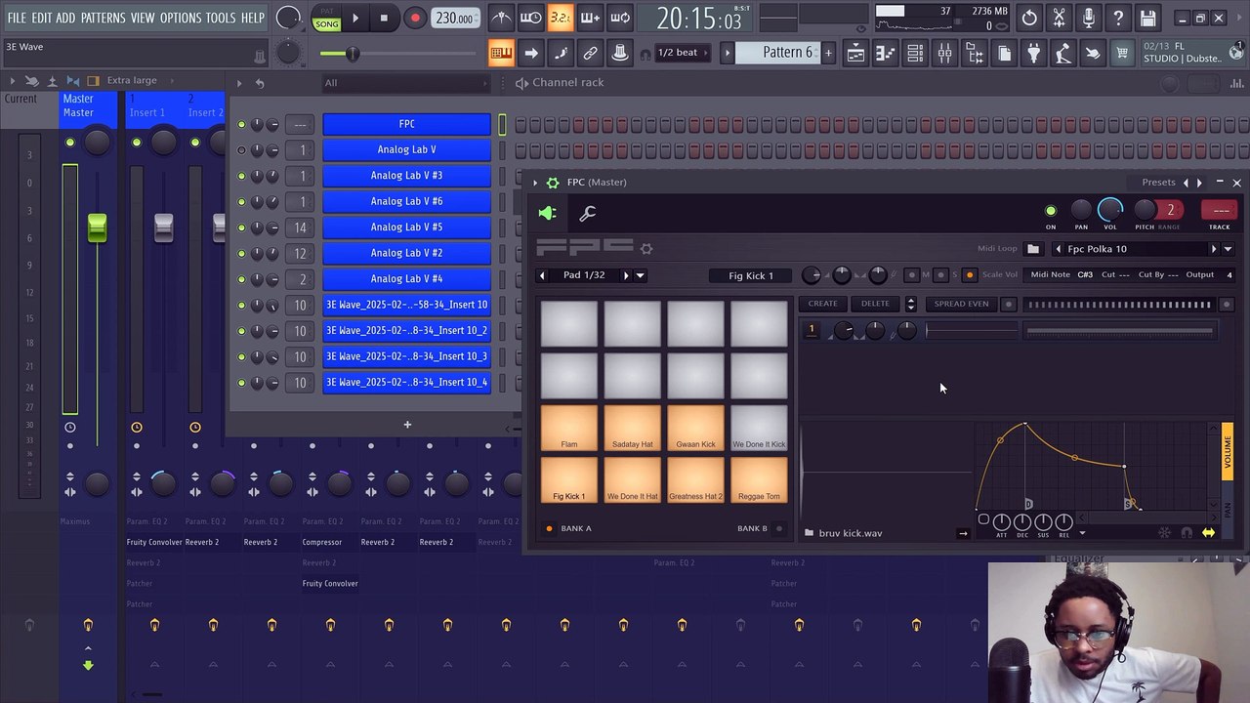Click the undo history icon

(x=1029, y=18)
